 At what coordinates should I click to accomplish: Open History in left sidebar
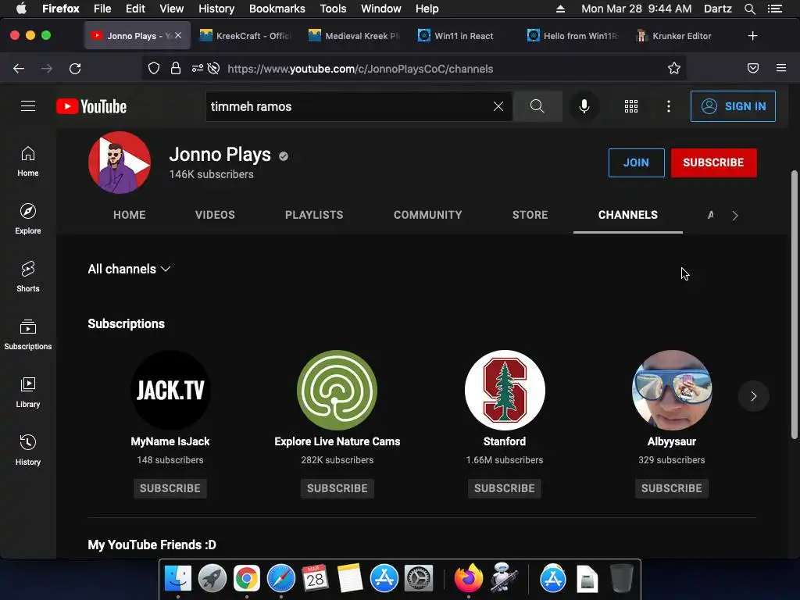[28, 450]
